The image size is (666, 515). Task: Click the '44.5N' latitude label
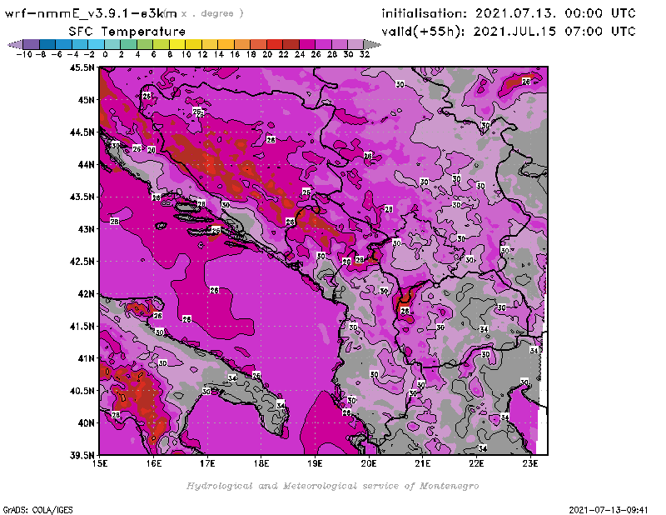(x=82, y=132)
